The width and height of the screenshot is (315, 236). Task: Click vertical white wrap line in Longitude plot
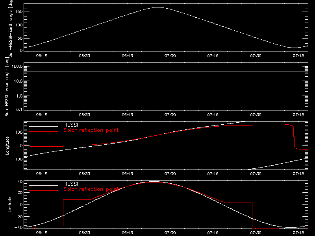pyautogui.click(x=246, y=146)
